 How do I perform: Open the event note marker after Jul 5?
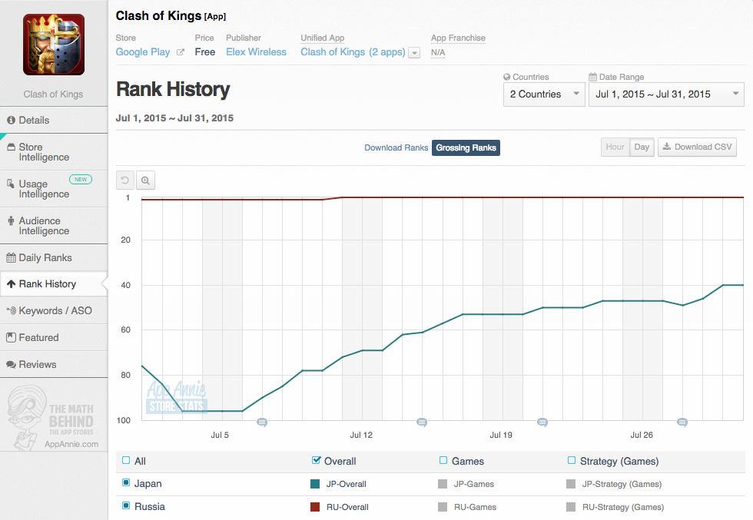262,422
